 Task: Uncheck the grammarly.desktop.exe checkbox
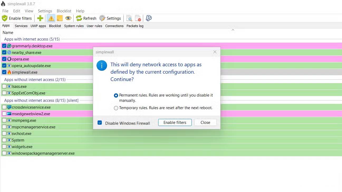4,46
